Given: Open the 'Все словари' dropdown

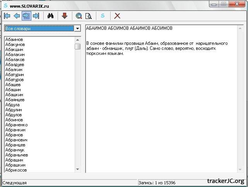Looking at the screenshot, I should tap(77, 29).
